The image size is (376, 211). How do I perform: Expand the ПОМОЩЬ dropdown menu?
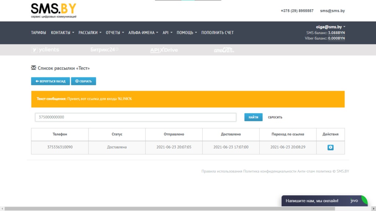pos(187,33)
